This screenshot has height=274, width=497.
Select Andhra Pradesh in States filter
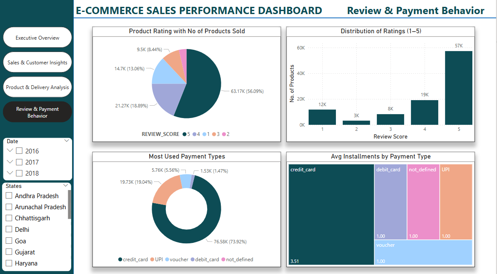[9, 196]
